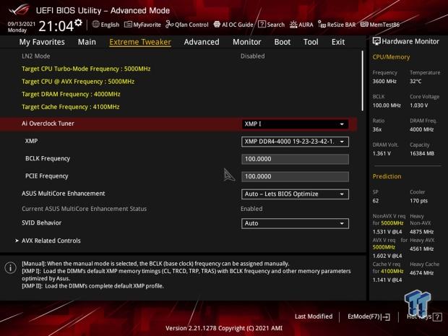The height and width of the screenshot is (336, 448).
Task: Open Hot Keys question mark icon
Action: coord(437,316)
